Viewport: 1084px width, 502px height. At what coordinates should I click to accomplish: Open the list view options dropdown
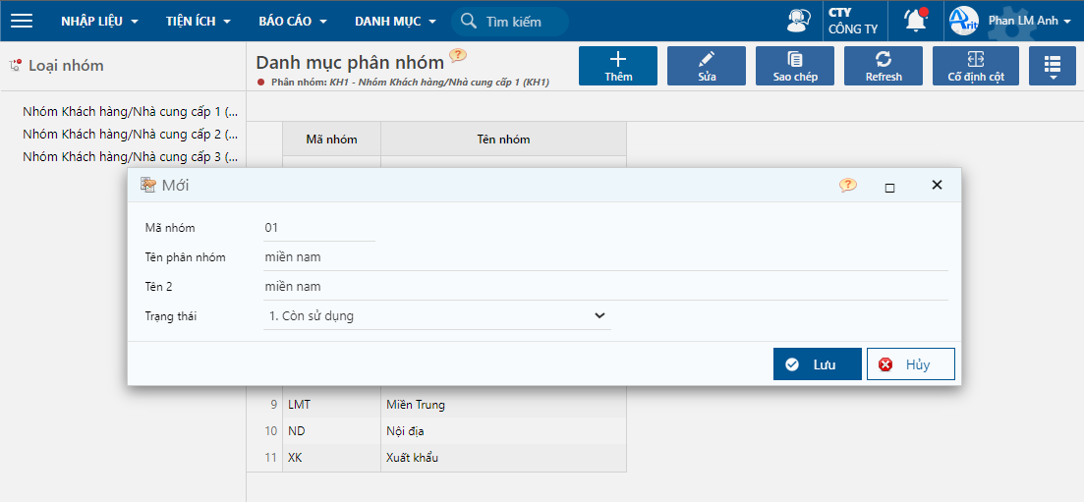pos(1053,66)
